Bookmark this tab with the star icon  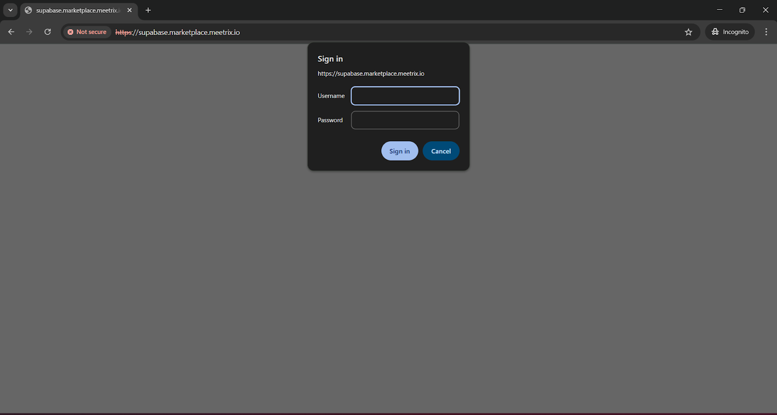(688, 32)
